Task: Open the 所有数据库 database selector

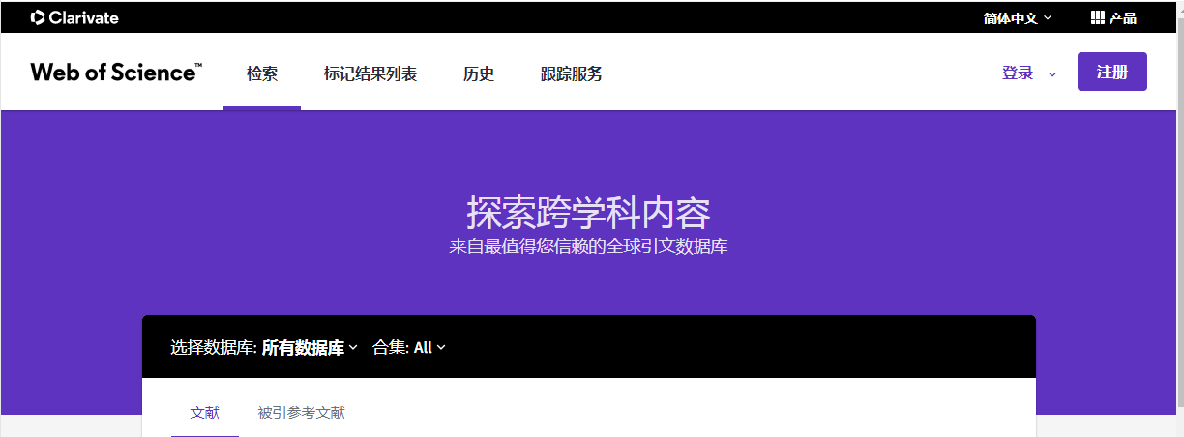Action: click(x=310, y=348)
